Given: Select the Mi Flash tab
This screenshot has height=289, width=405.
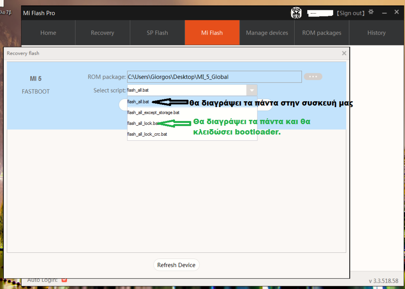Looking at the screenshot, I should click(x=212, y=33).
